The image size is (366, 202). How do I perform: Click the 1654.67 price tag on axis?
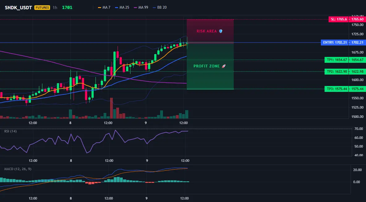pyautogui.click(x=357, y=60)
